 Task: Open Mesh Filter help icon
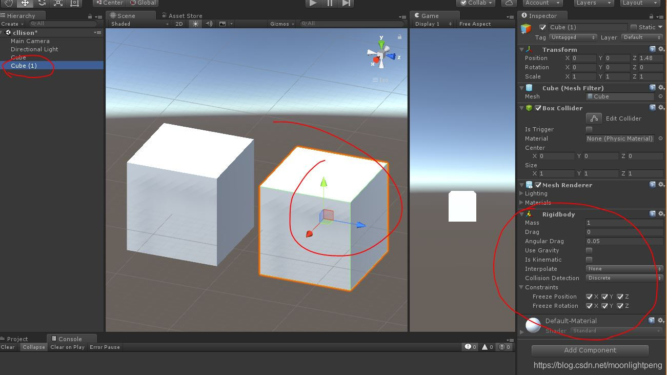pos(652,88)
